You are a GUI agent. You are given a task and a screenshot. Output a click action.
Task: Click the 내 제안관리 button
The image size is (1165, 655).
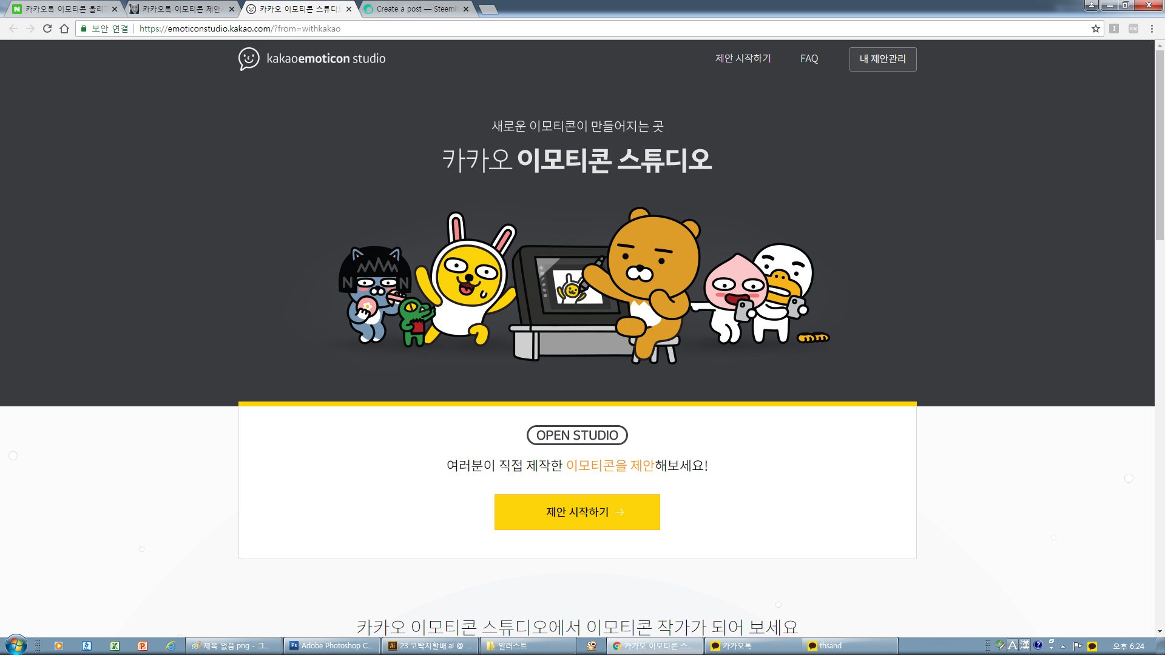pyautogui.click(x=882, y=59)
